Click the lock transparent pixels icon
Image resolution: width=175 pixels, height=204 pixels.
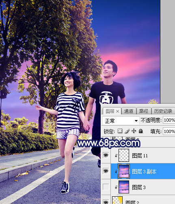[x=120, y=131]
